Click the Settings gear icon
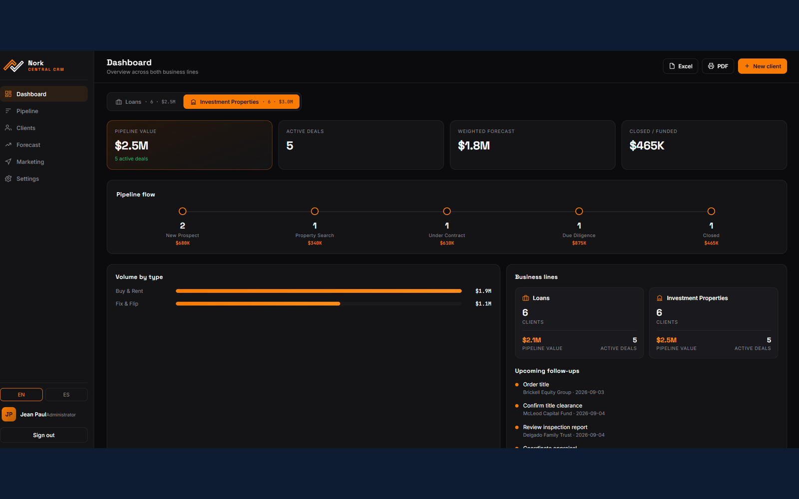Screen dimensions: 799x499 pyautogui.click(x=8, y=179)
